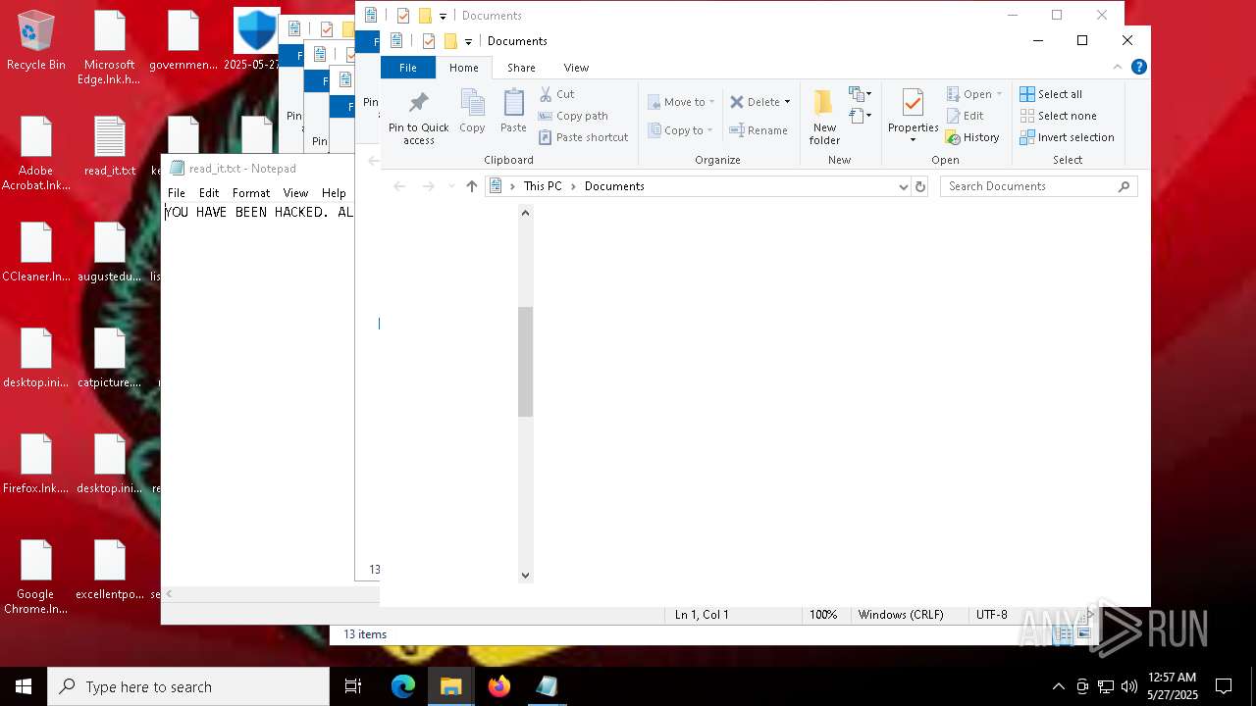This screenshot has width=1256, height=706.
Task: Click Properties check icon in Quick Access Toolbar
Action: click(428, 41)
